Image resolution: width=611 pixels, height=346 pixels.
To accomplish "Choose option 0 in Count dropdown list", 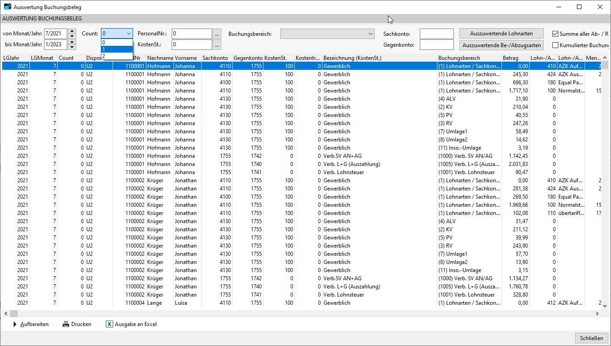I will click(x=117, y=42).
